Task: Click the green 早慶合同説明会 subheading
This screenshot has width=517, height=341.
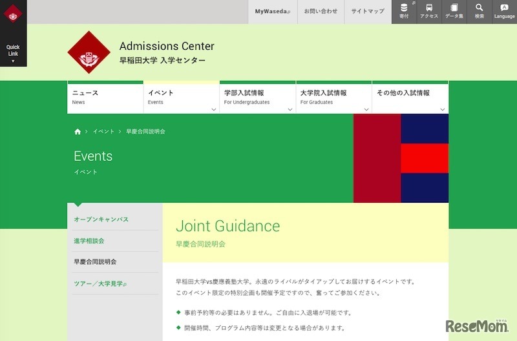Action: 200,244
